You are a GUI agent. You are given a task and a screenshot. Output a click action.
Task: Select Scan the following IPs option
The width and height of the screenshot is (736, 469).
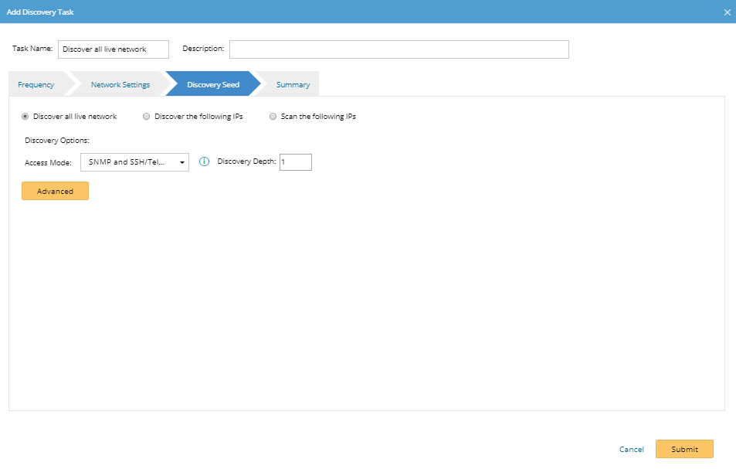point(273,117)
